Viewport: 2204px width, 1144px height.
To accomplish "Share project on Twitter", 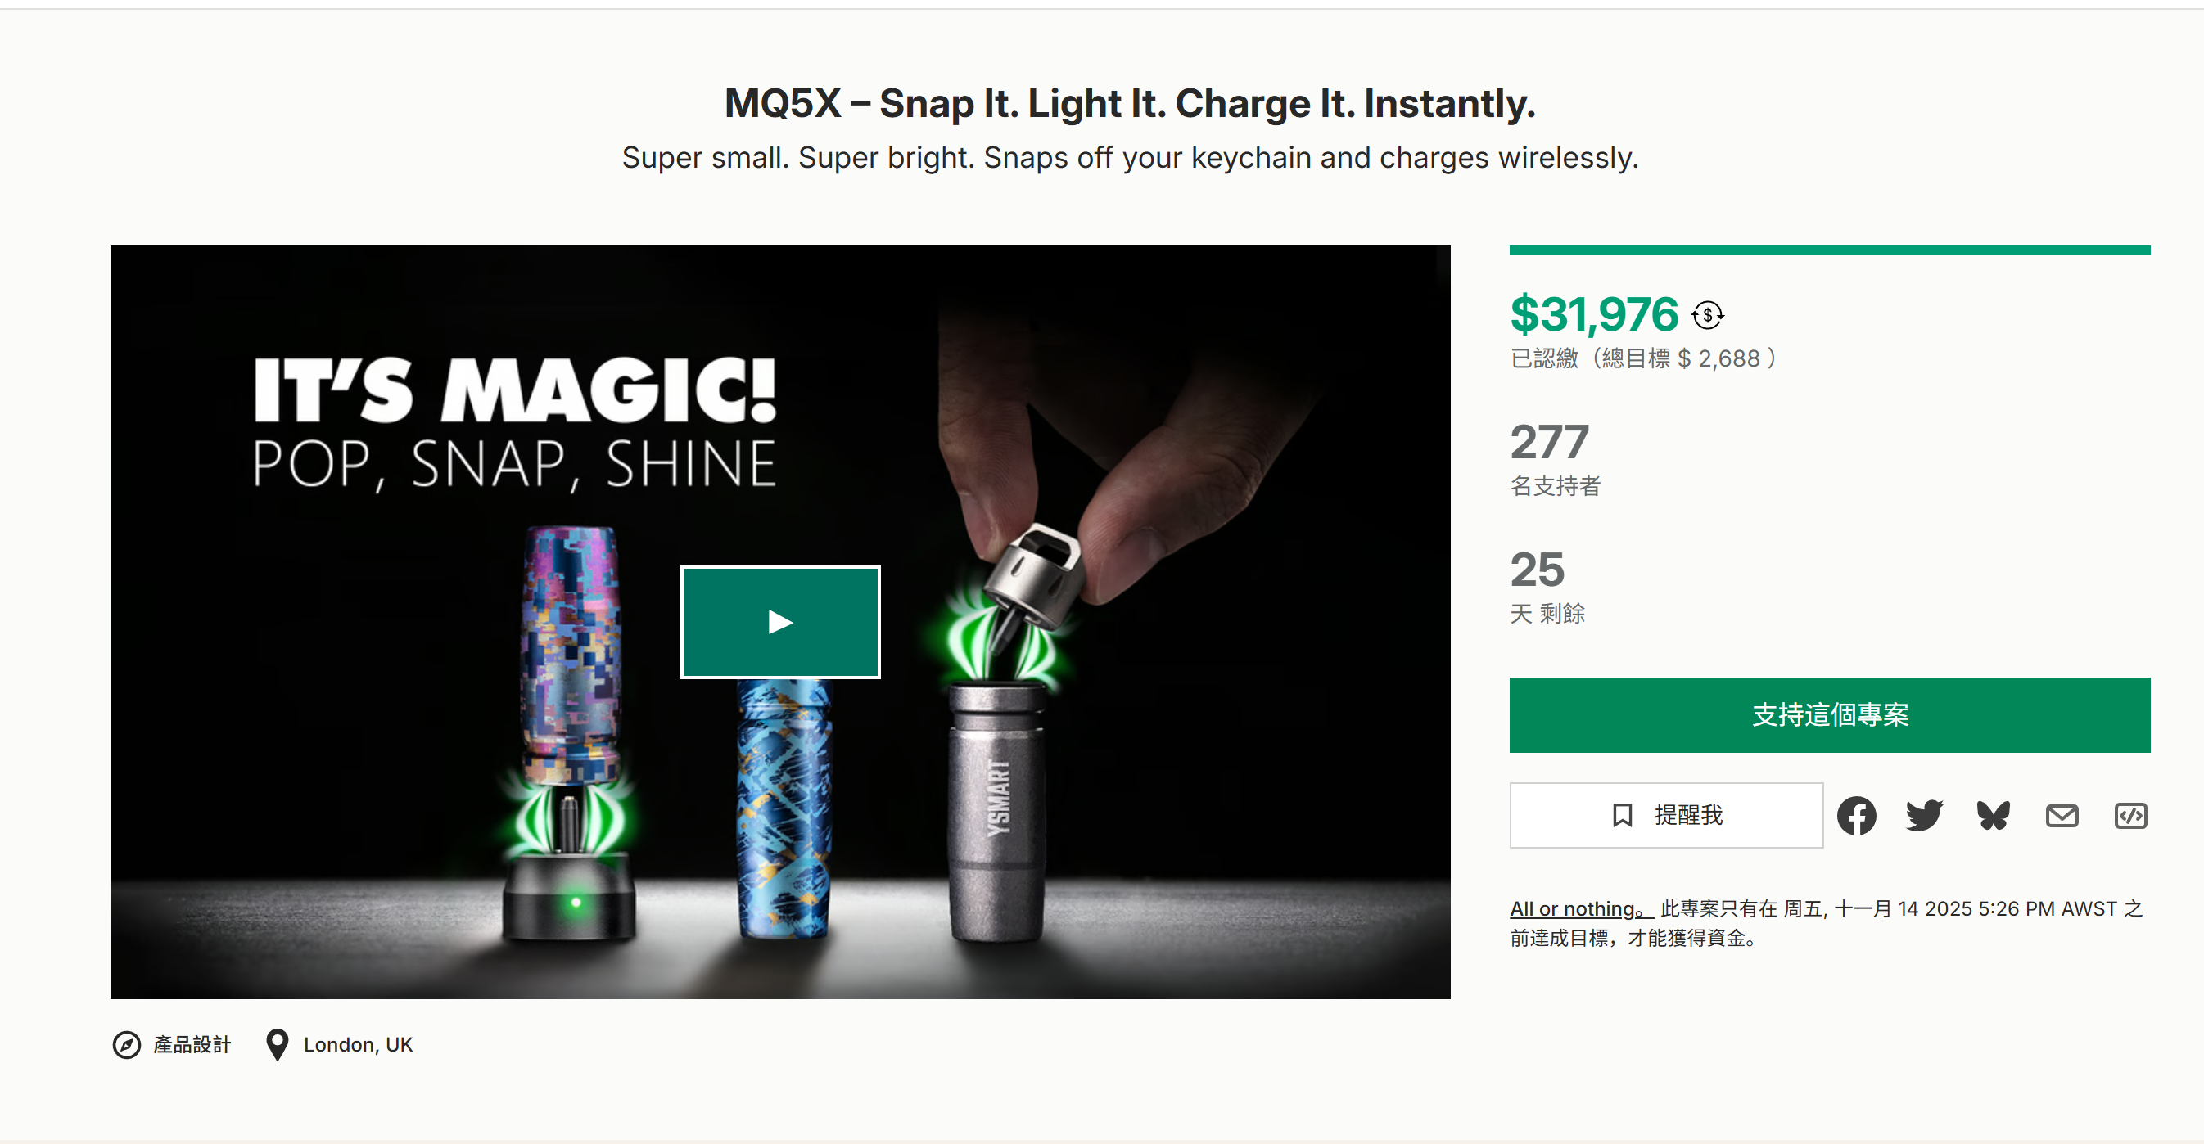I will 1924,815.
